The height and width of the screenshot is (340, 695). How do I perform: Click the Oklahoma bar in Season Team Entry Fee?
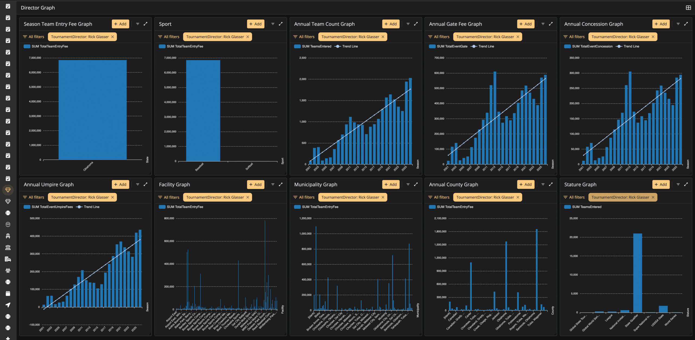tap(93, 110)
